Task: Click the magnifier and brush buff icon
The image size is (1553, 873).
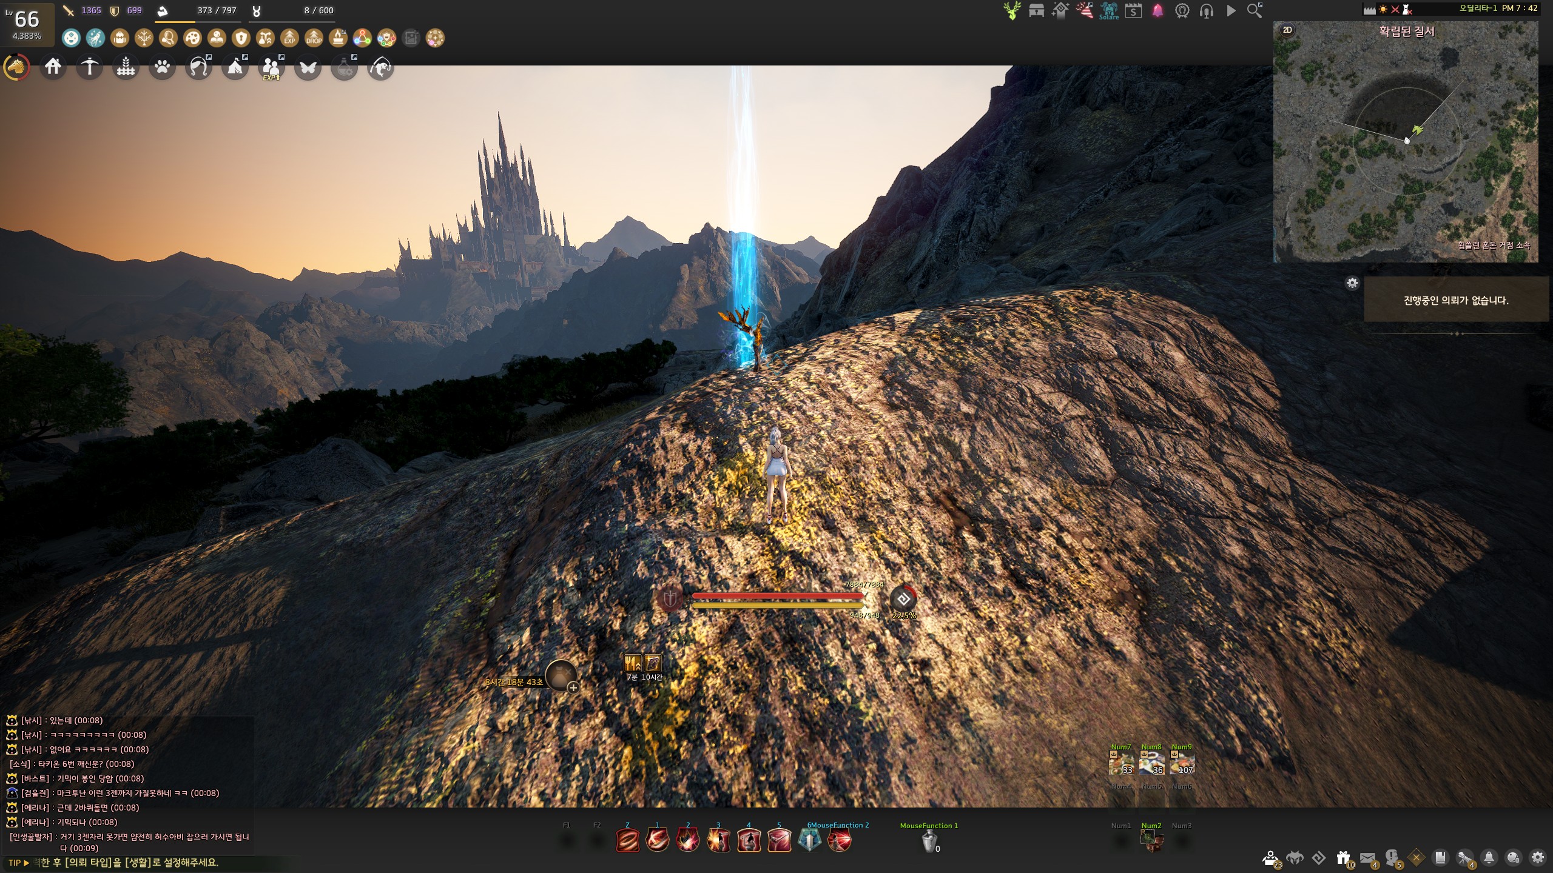Action: (168, 38)
